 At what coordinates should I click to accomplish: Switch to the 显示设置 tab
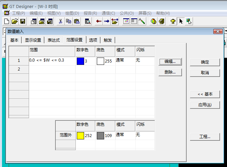[x=33, y=40]
